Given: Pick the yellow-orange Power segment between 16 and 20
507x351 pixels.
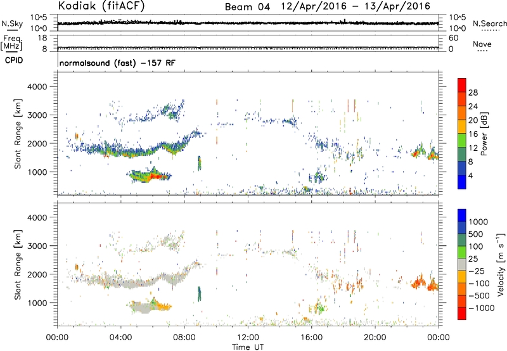Looking at the screenshot, I should click(x=462, y=126).
